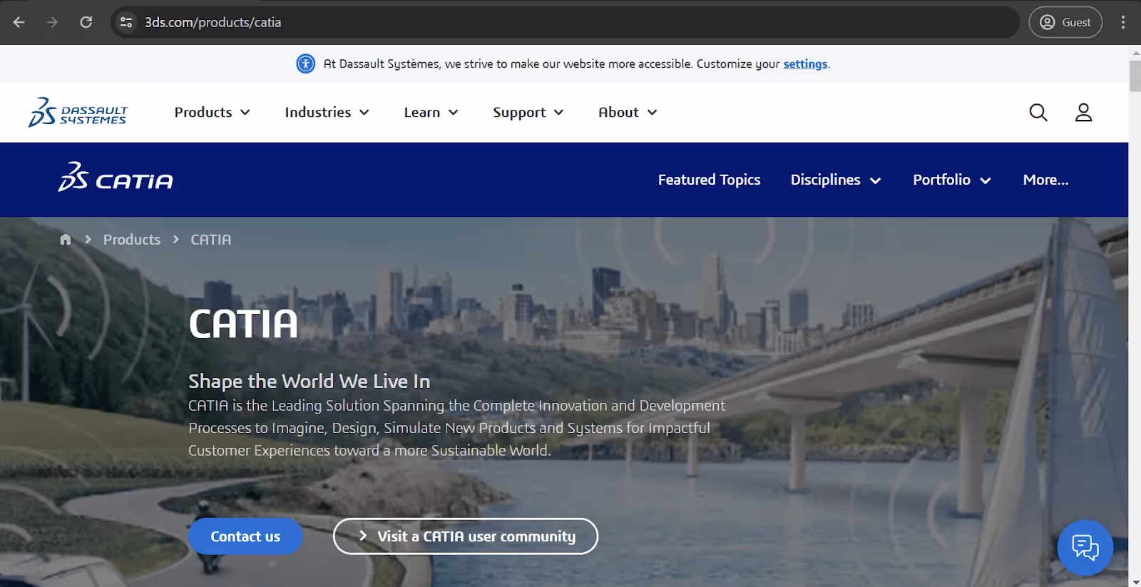Click the Contact us button
This screenshot has height=587, width=1141.
pyautogui.click(x=245, y=536)
